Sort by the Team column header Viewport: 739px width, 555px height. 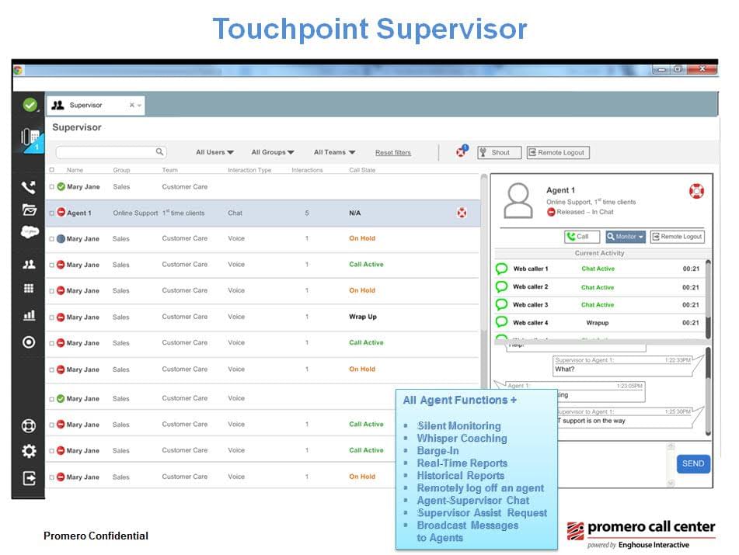click(x=169, y=170)
